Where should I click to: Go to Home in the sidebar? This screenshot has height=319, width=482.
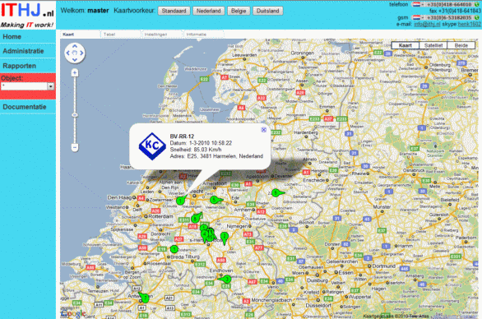point(28,36)
